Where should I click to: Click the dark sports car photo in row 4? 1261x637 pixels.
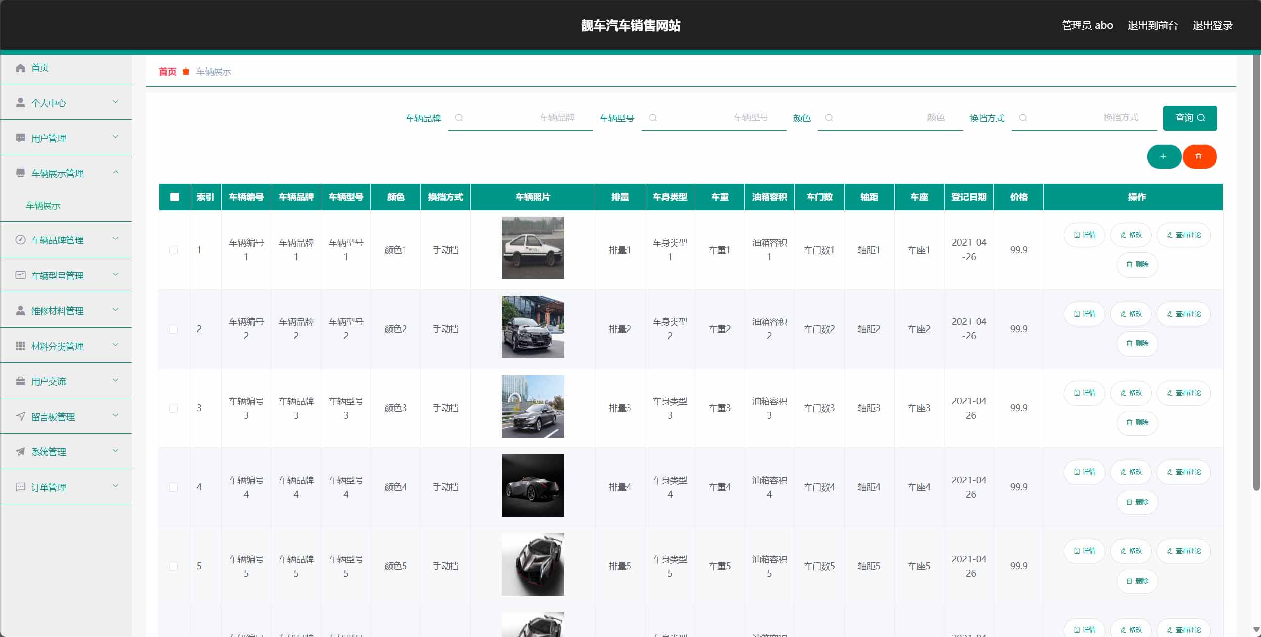click(x=533, y=485)
